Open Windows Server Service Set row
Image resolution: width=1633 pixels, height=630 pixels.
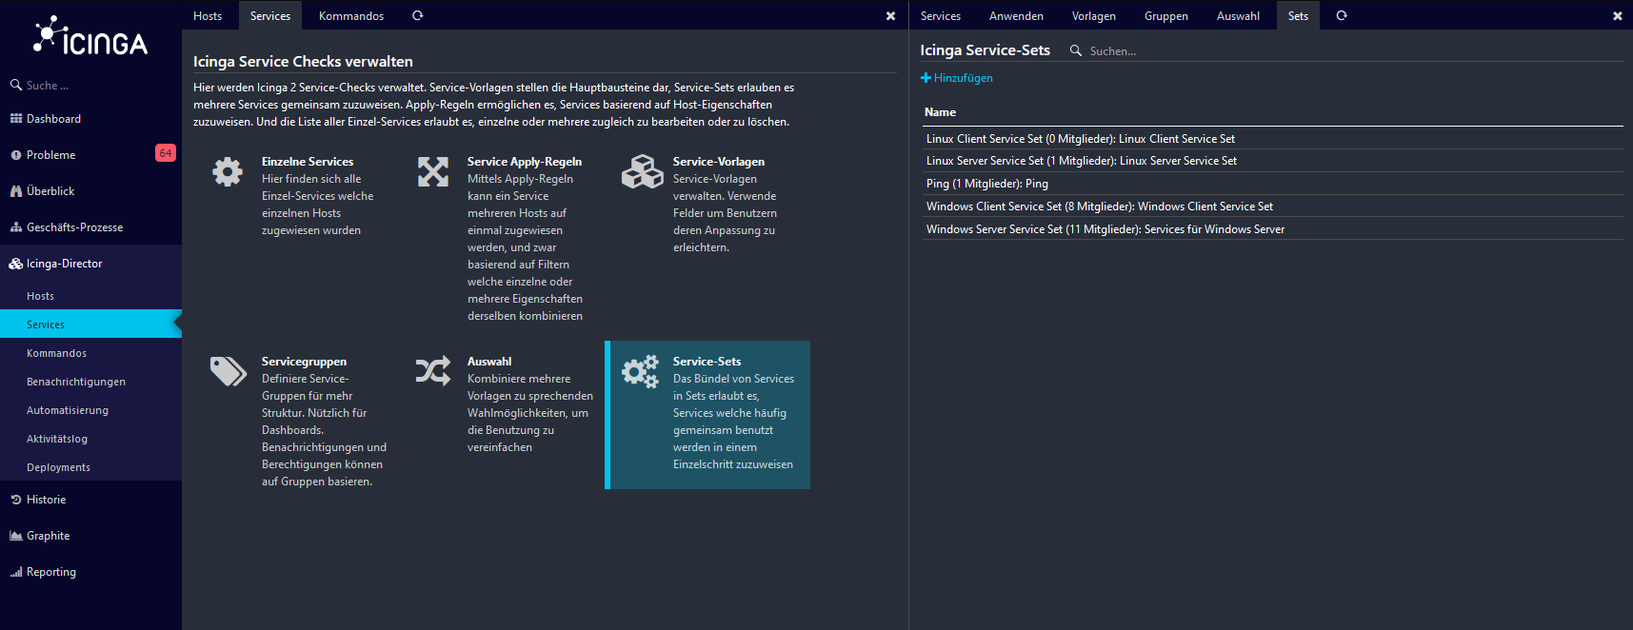(1272, 229)
